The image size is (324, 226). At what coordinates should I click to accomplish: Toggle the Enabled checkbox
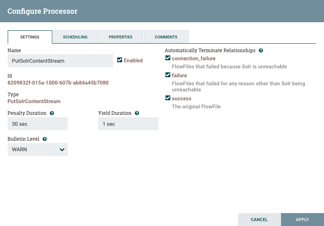pyautogui.click(x=120, y=60)
